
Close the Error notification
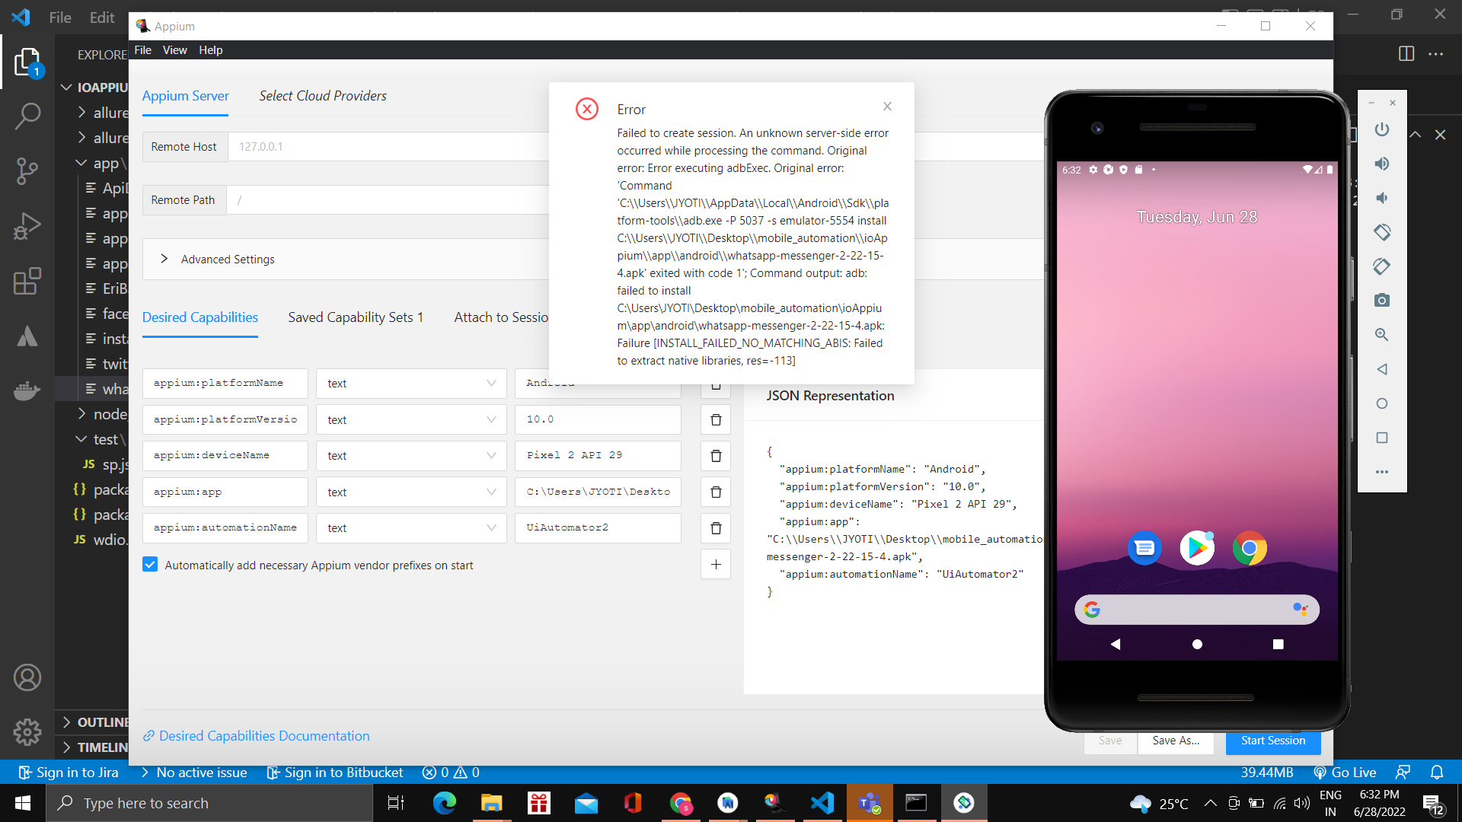pos(887,107)
